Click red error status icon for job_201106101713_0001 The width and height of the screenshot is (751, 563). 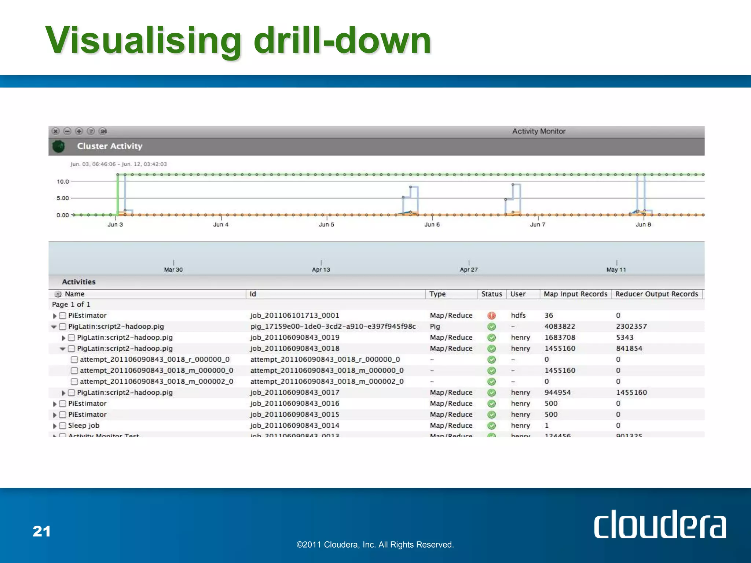click(492, 316)
